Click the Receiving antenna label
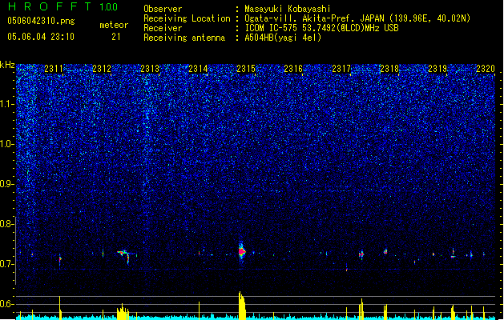Image resolution: width=504 pixels, height=320 pixels. [x=184, y=38]
